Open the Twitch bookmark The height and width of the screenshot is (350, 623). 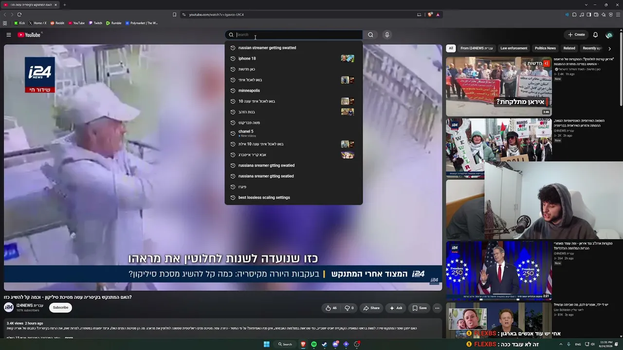point(95,23)
